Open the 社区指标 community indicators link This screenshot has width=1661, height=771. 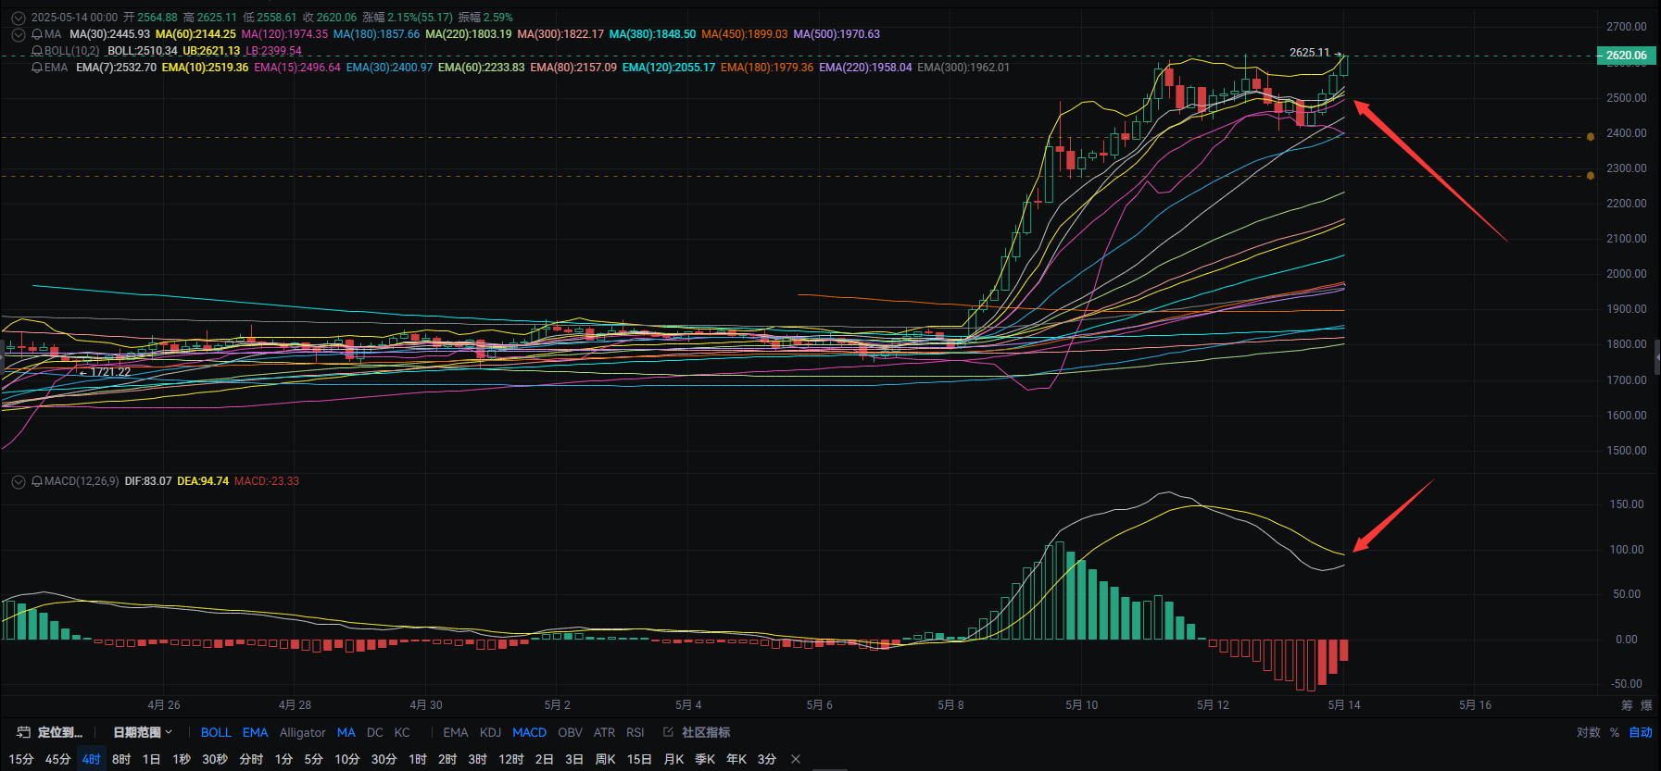(706, 732)
